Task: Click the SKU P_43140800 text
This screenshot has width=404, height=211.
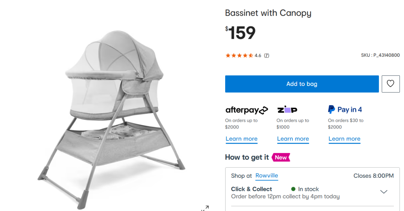Action: coord(380,55)
